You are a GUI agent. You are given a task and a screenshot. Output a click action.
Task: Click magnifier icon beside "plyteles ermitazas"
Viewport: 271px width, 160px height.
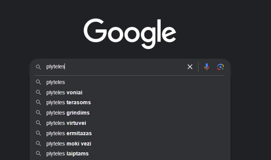pos(38,133)
